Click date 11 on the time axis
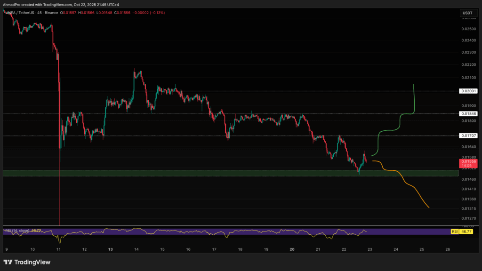 pos(58,249)
